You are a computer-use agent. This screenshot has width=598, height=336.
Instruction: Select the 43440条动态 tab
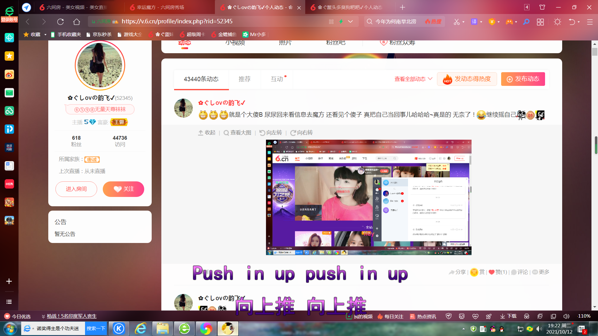coord(201,79)
